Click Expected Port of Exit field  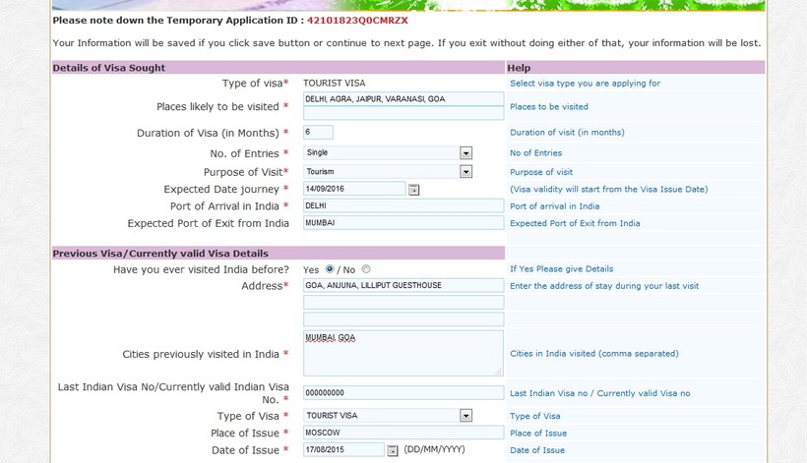point(403,222)
